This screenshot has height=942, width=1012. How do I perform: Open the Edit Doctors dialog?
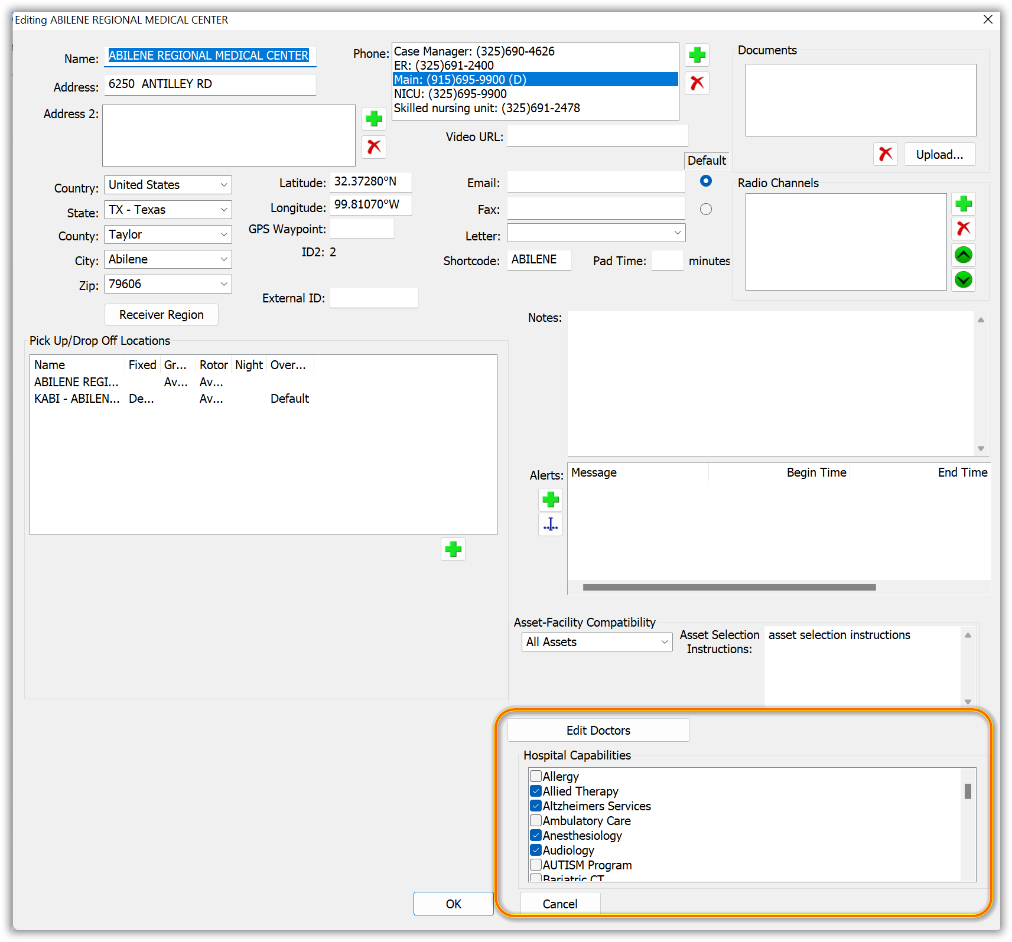598,731
